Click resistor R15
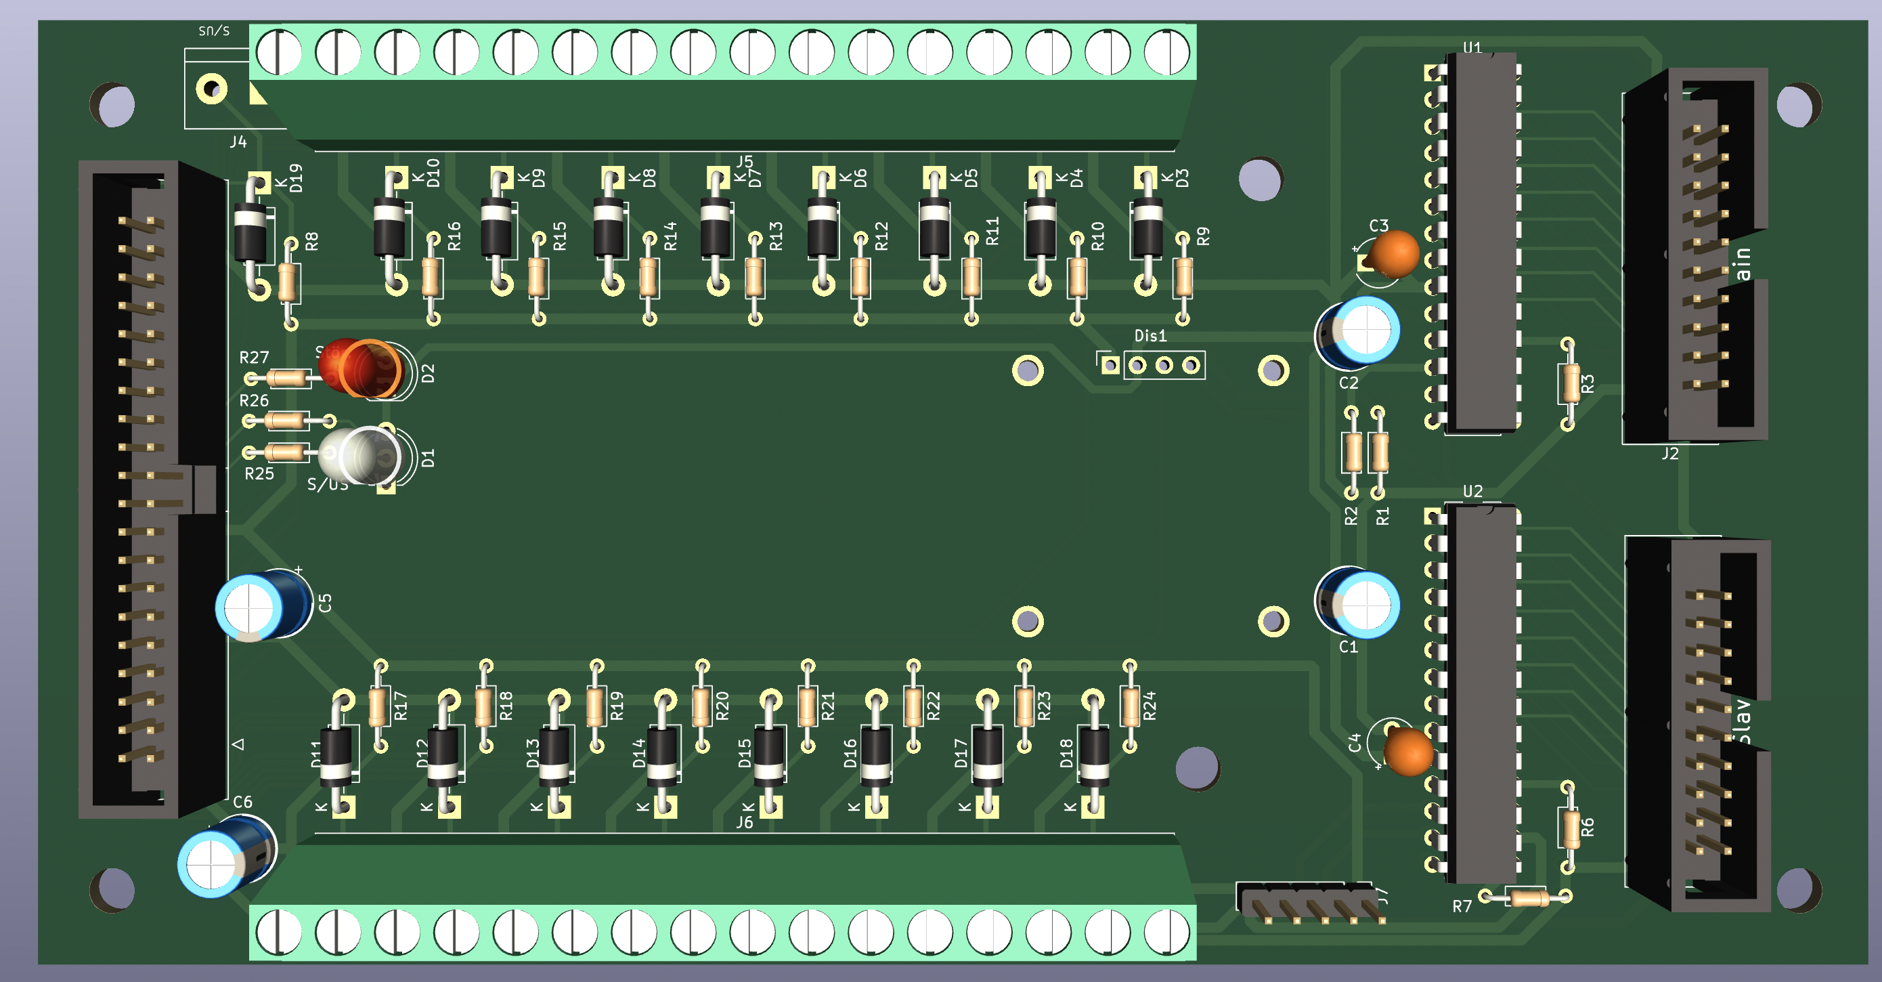1882x982 pixels. 538,277
